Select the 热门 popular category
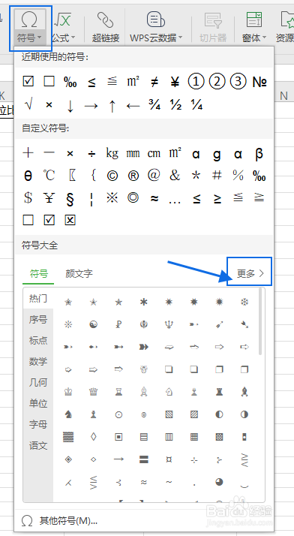Image resolution: width=294 pixels, height=536 pixels. tap(38, 299)
